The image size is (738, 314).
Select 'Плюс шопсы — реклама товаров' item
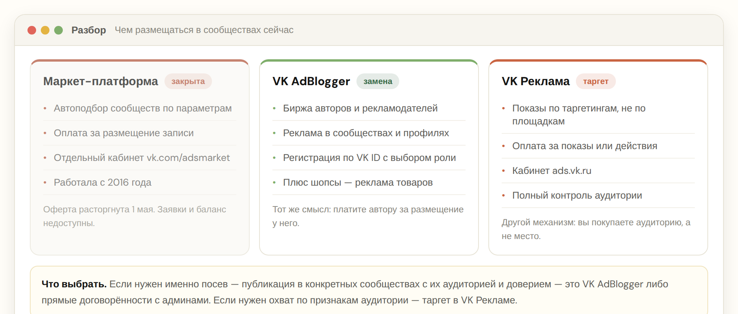[369, 183]
